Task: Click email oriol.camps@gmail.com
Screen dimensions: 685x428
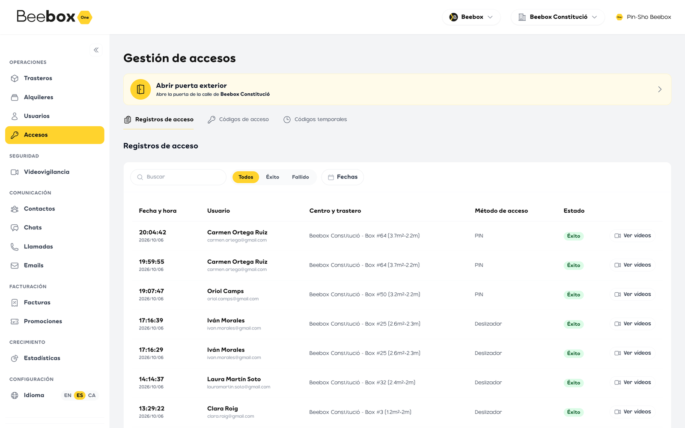Action: tap(233, 299)
